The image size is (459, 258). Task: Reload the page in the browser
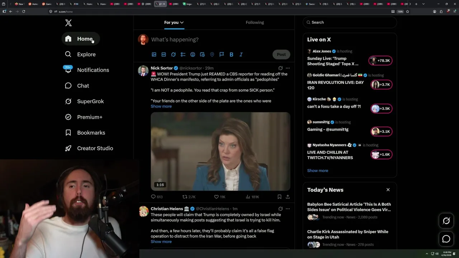(x=24, y=11)
